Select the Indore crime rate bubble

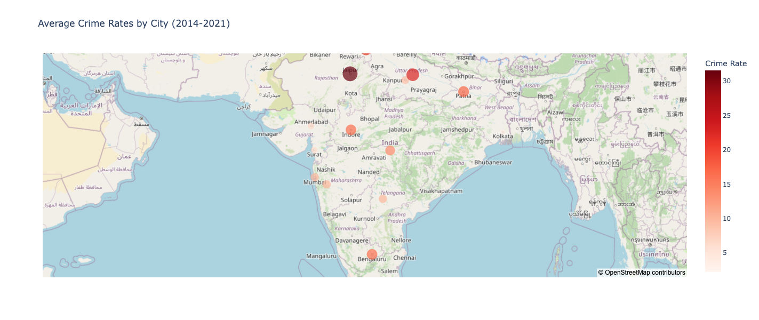pyautogui.click(x=350, y=130)
